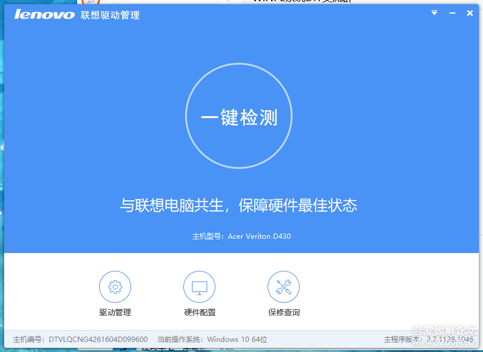Click the 联想驱动管理 title text
The width and height of the screenshot is (483, 352).
point(110,15)
